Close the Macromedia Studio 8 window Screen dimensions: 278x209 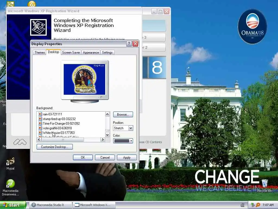(x=167, y=11)
